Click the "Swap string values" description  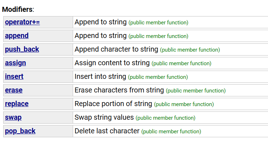[x=104, y=118]
